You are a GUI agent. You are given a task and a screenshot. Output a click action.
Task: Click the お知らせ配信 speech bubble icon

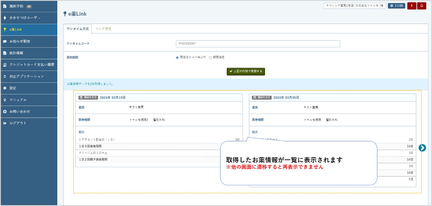(5, 41)
